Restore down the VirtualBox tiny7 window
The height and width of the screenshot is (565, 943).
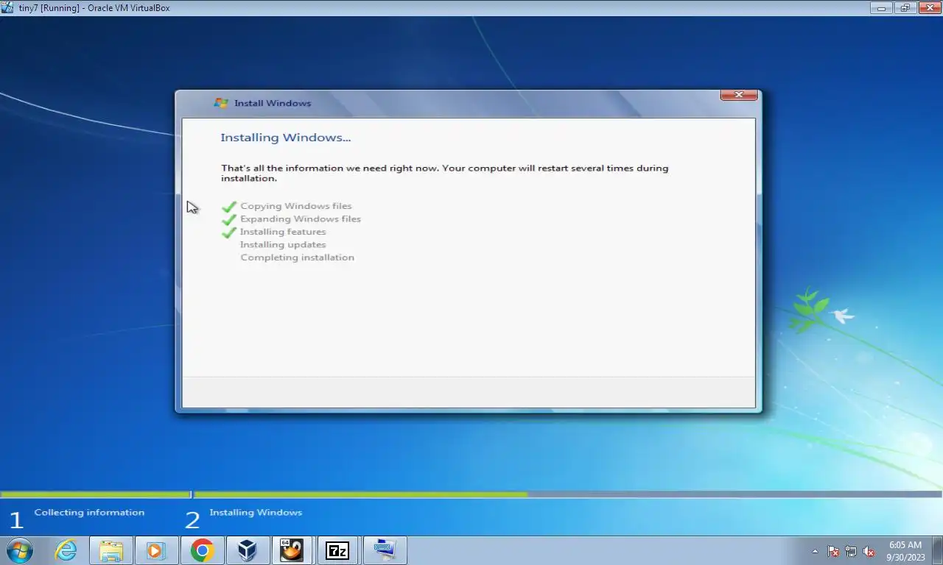pyautogui.click(x=905, y=8)
